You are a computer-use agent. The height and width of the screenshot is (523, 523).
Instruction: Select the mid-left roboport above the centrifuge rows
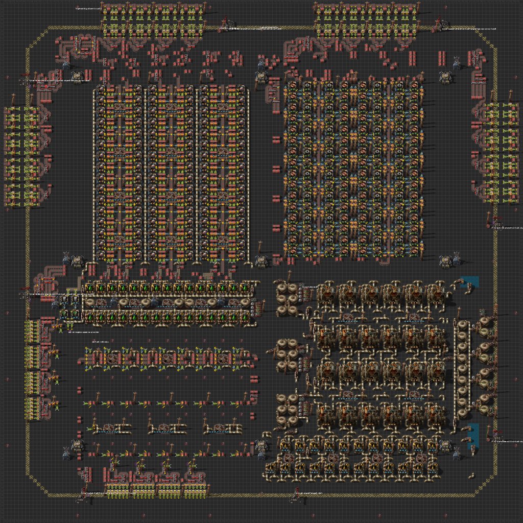(x=78, y=261)
